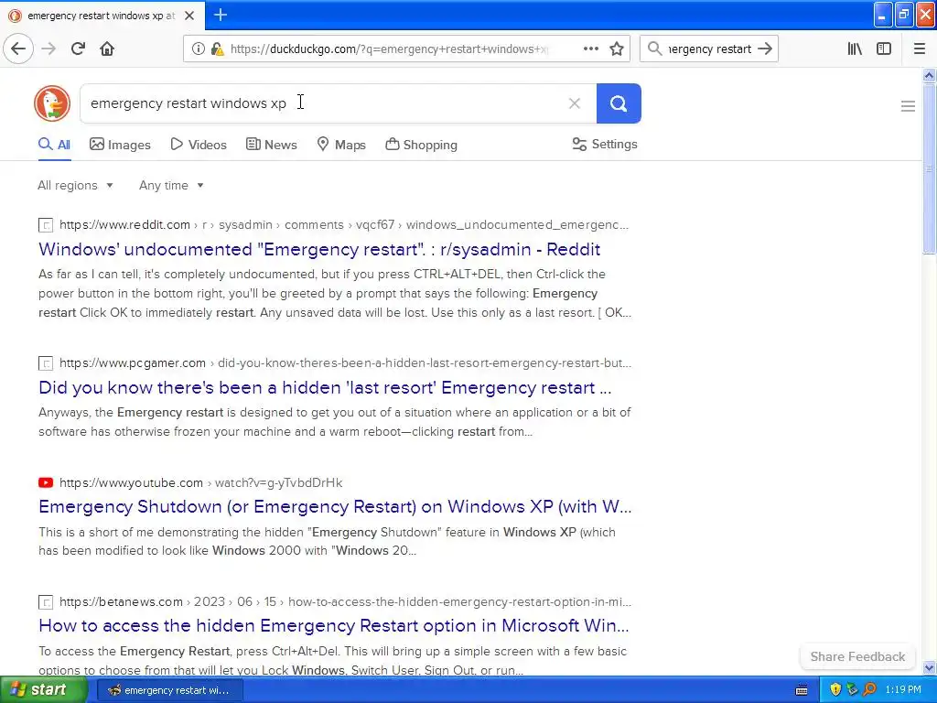The image size is (937, 703).
Task: Open page actions three-dot menu in address bar
Action: coord(591,49)
